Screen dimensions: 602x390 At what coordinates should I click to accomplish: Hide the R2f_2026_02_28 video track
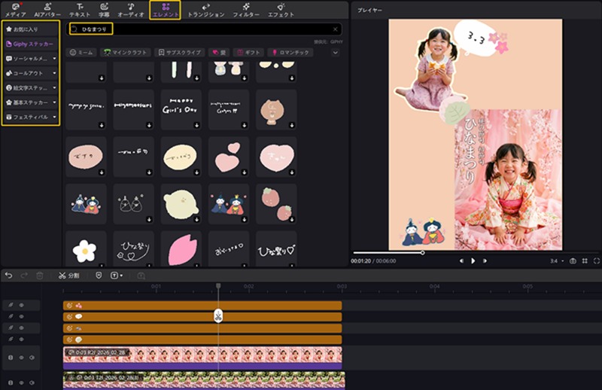[22, 358]
